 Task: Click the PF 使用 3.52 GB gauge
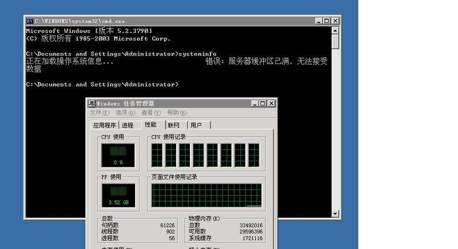[118, 195]
